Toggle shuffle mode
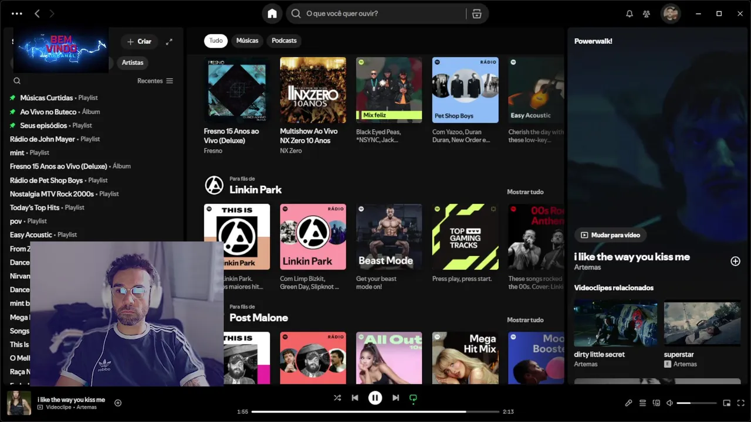This screenshot has width=751, height=422. [x=337, y=398]
